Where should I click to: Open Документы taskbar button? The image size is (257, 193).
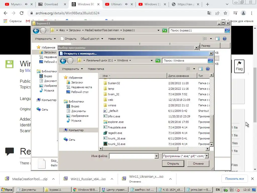[29, 190]
